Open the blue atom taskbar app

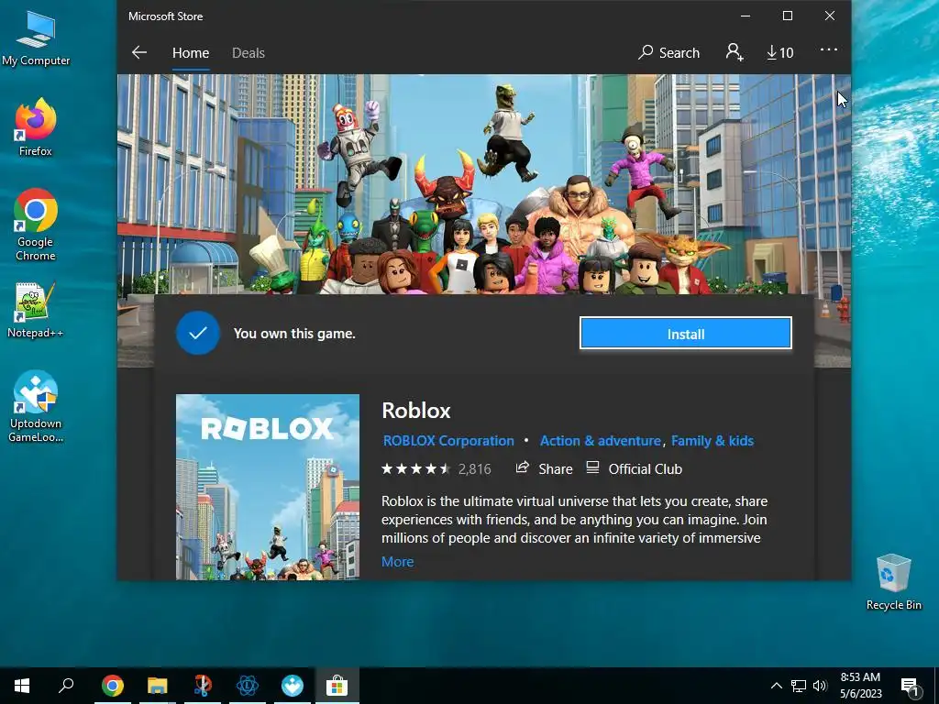(248, 686)
